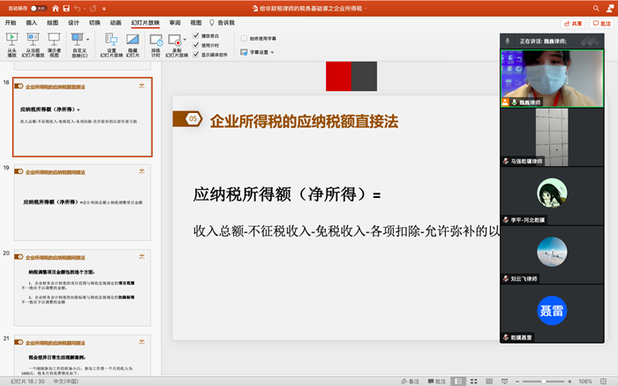618x386 pixels.
Task: Click the zoom slider in status bar
Action: pyautogui.click(x=544, y=382)
